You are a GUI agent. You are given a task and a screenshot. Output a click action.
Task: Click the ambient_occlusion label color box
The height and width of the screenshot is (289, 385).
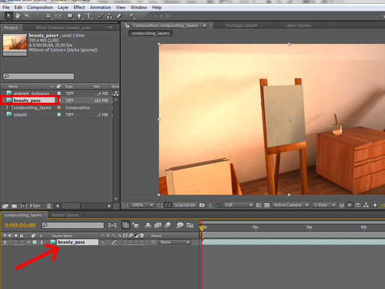[x=58, y=93]
